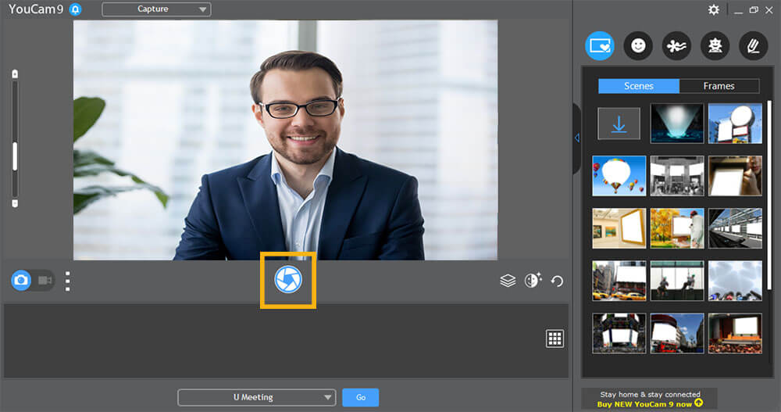The height and width of the screenshot is (412, 781).
Task: Click the zoom slider handle
Action: tap(14, 156)
